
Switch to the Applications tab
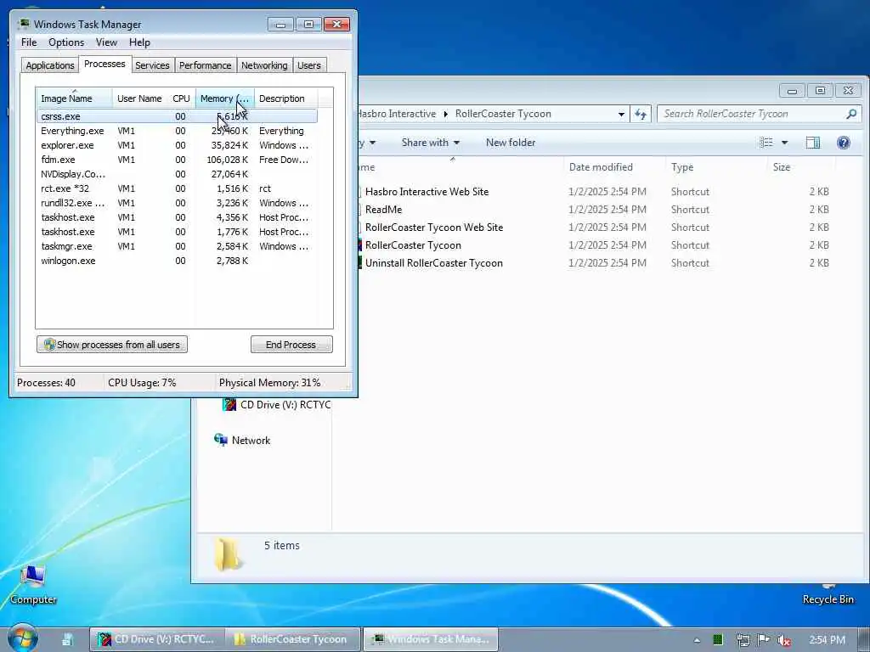point(50,65)
